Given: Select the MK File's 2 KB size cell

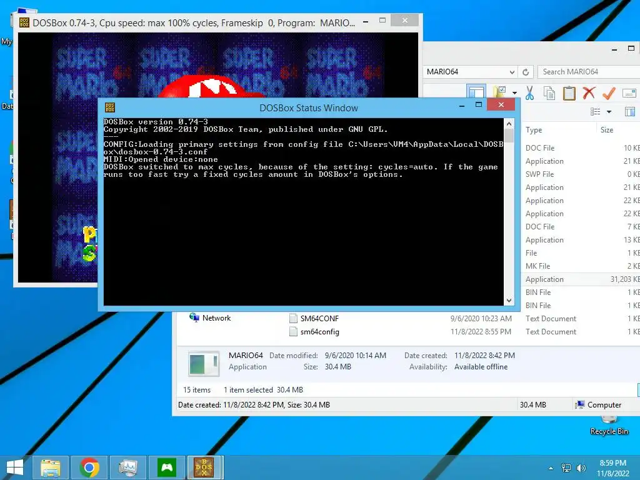Looking at the screenshot, I should point(633,266).
